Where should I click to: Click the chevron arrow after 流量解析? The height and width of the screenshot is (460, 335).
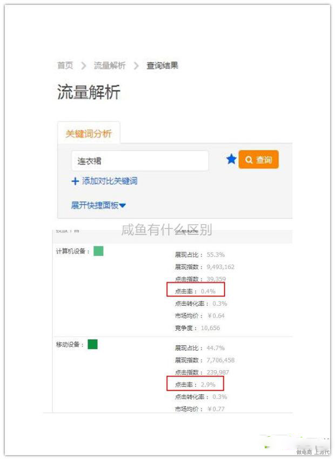pyautogui.click(x=136, y=65)
